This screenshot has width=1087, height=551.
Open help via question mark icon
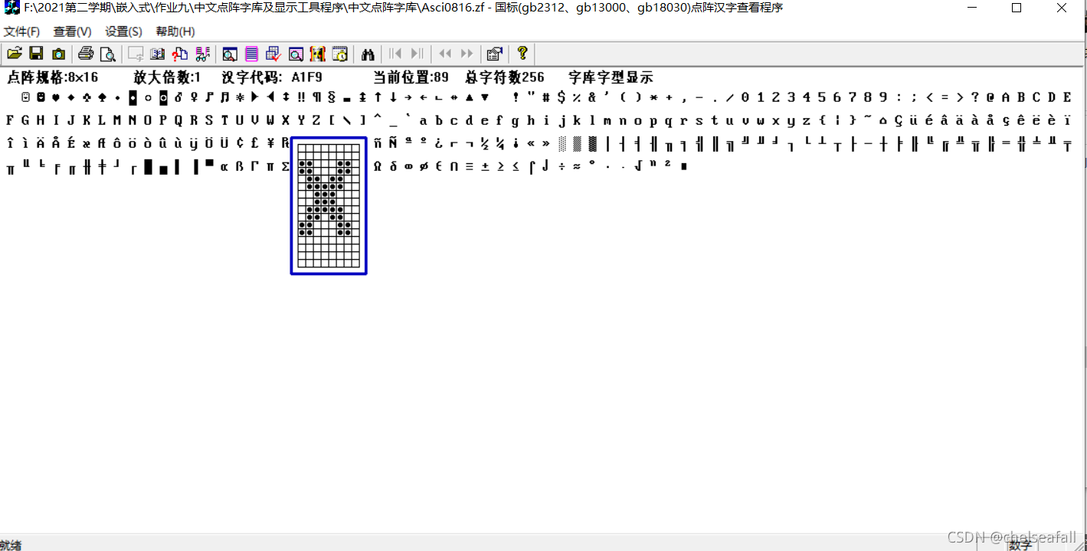[522, 54]
